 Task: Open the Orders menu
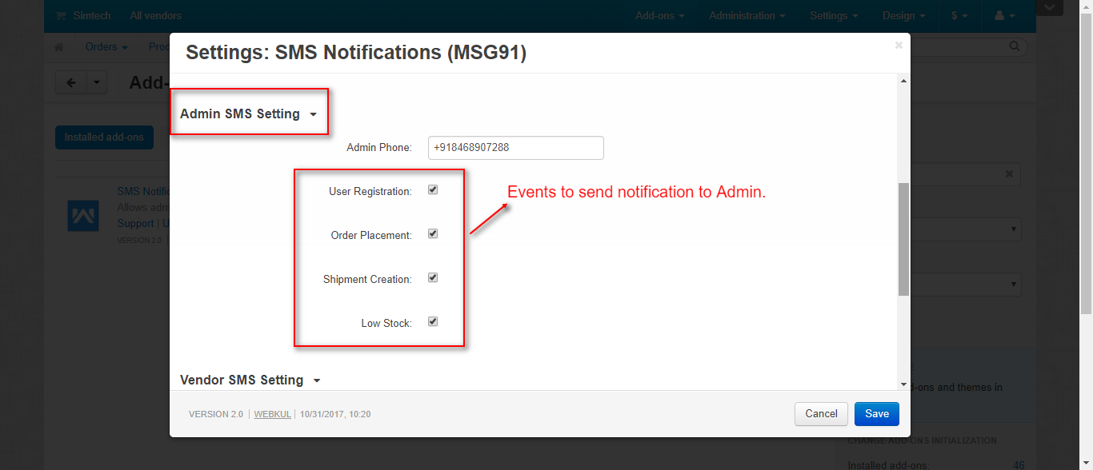(x=106, y=47)
